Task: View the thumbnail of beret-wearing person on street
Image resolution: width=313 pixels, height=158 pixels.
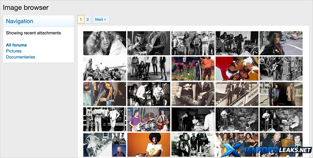Action: tap(281, 43)
